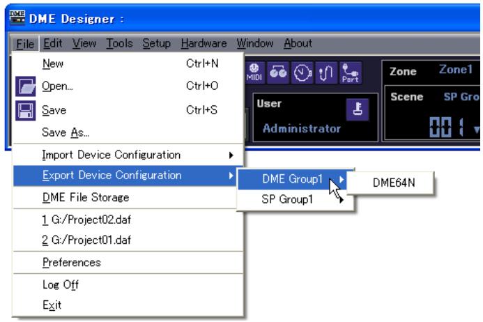Image resolution: width=483 pixels, height=322 pixels.
Task: Choose Open... from the File menu
Action: 128,86
